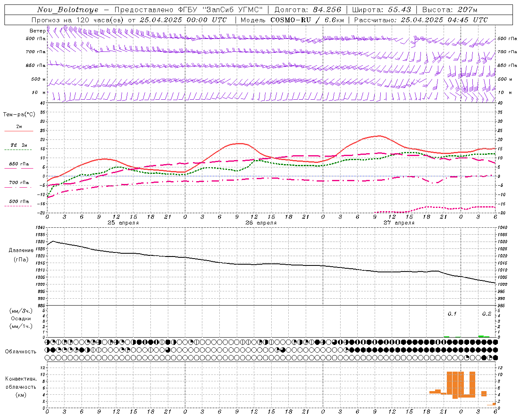Screen dimensions: 519x415
Task: Select the text Предоставлено ФГБУ "ЗапСиб УГМС"
Action: click(x=189, y=10)
